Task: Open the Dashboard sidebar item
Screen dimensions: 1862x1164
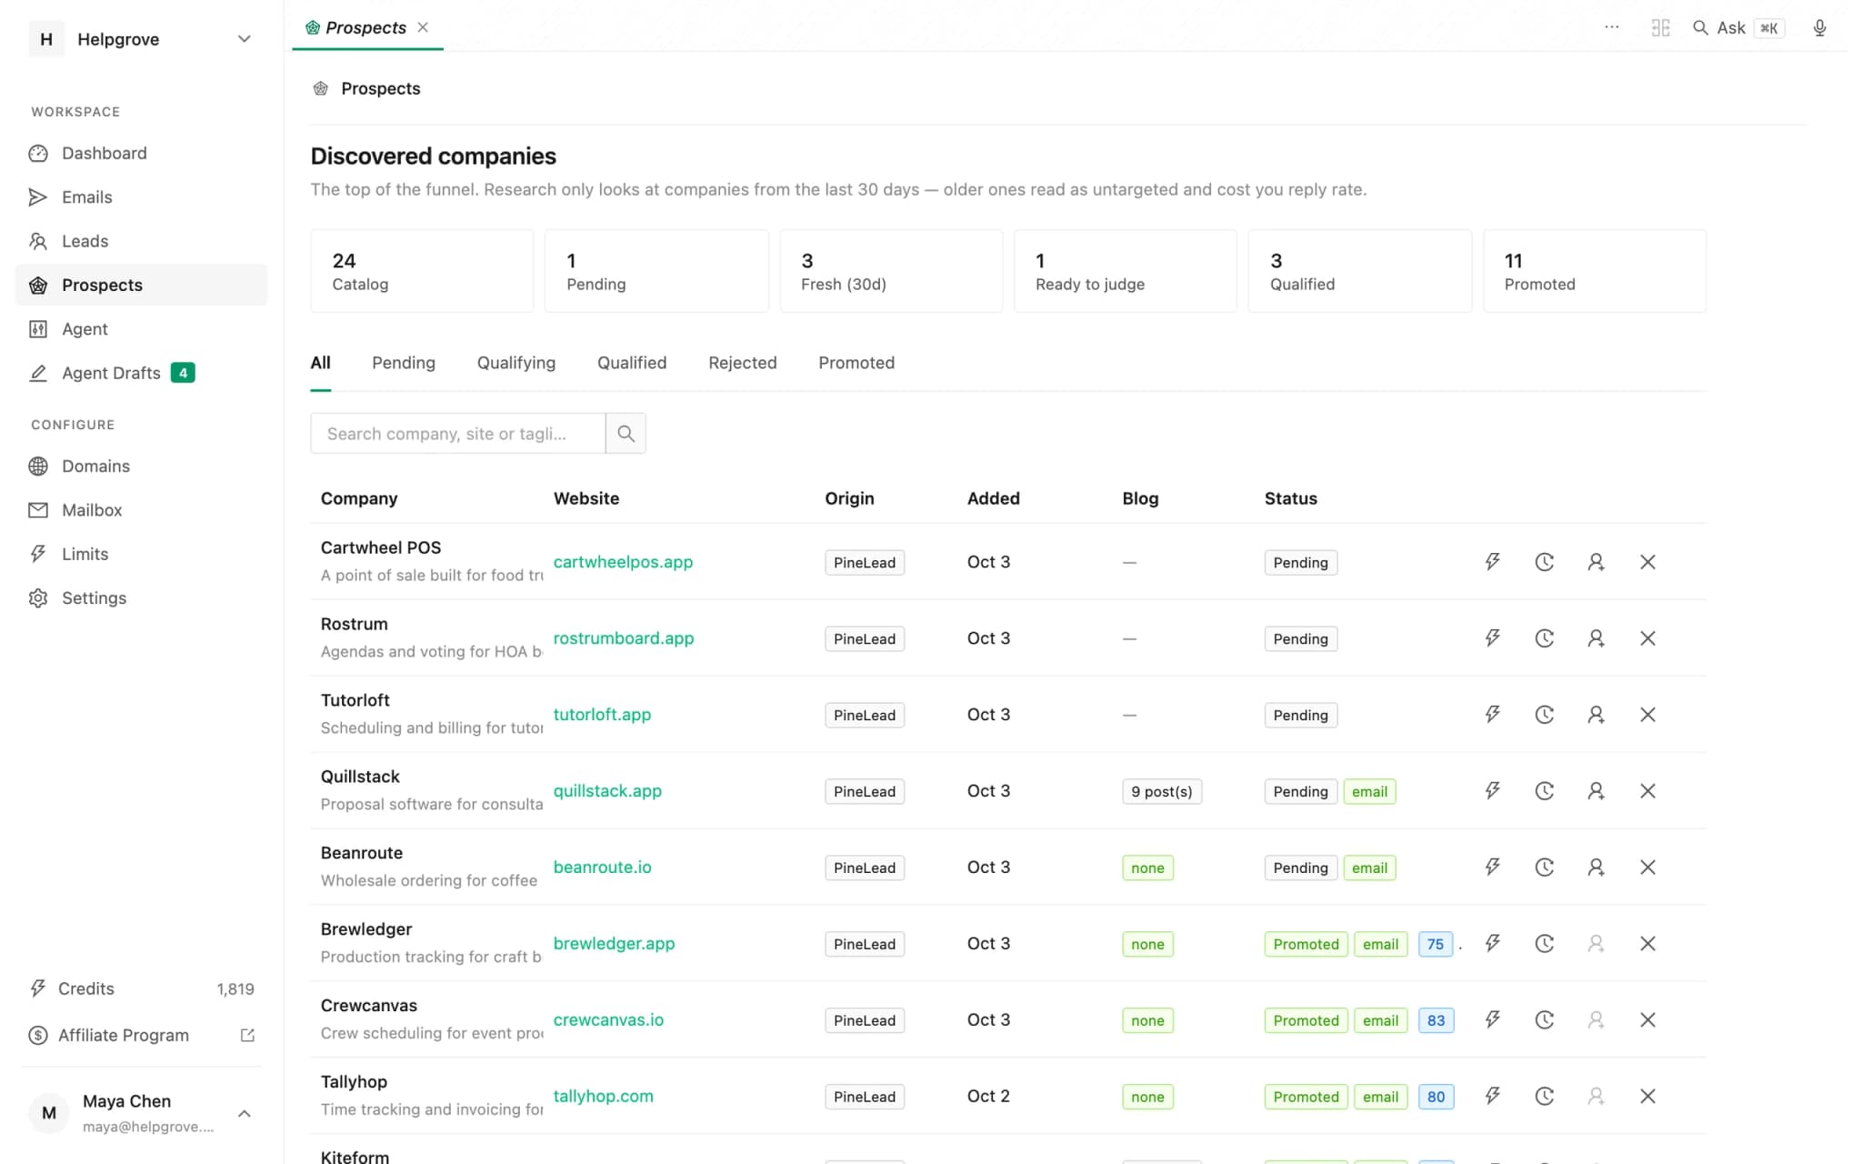Action: [x=141, y=153]
